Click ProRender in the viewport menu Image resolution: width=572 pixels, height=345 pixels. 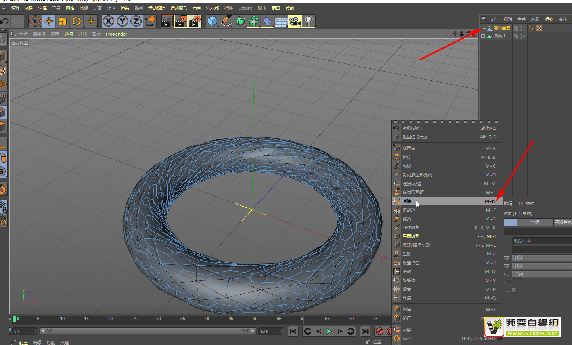(x=116, y=34)
